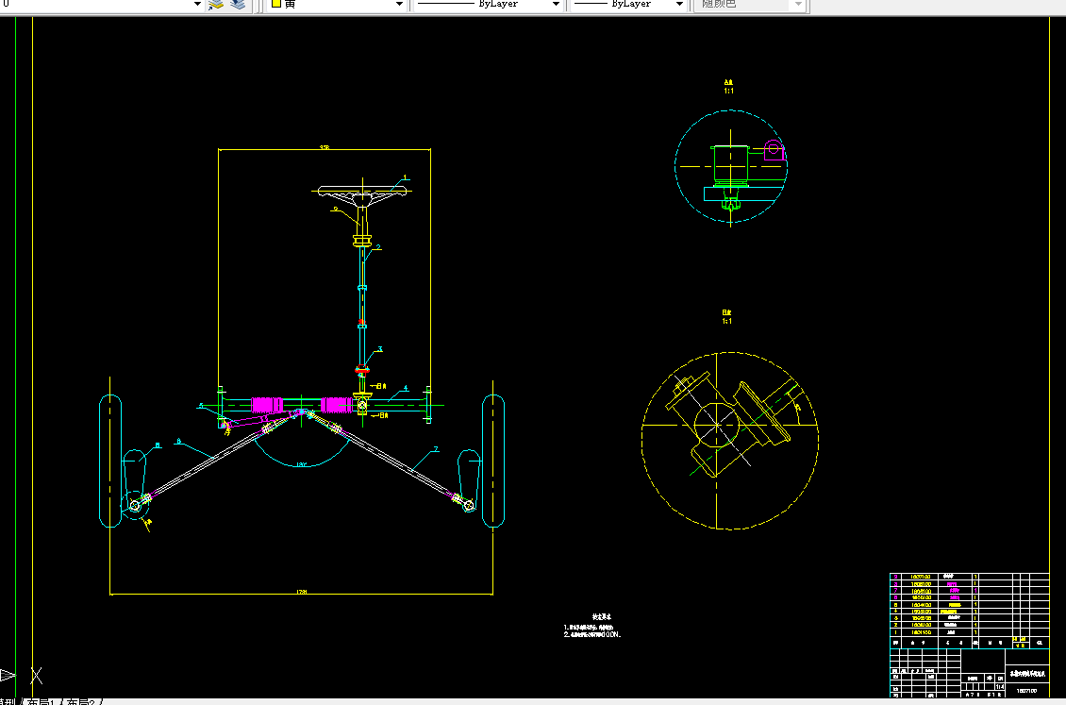1066x705 pixels.
Task: Open the linetype ByLayer dropdown
Action: (486, 4)
